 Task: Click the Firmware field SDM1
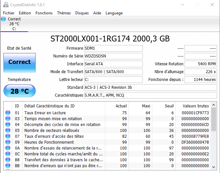tap(113, 48)
